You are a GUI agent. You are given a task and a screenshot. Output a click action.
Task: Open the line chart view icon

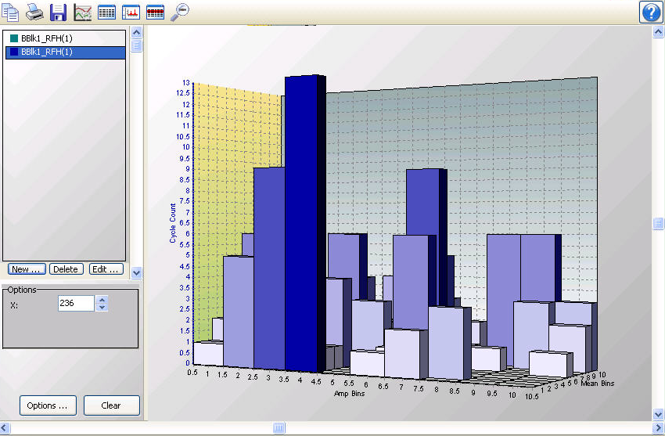point(82,12)
